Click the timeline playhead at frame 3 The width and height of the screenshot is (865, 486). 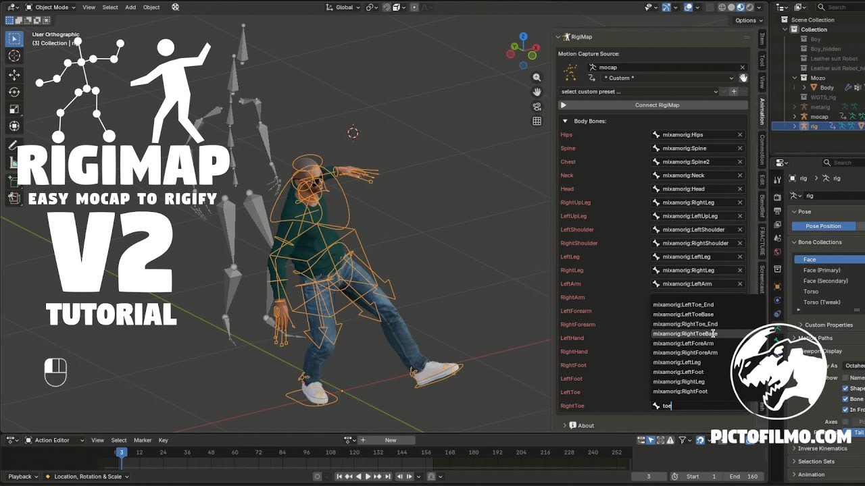point(122,452)
